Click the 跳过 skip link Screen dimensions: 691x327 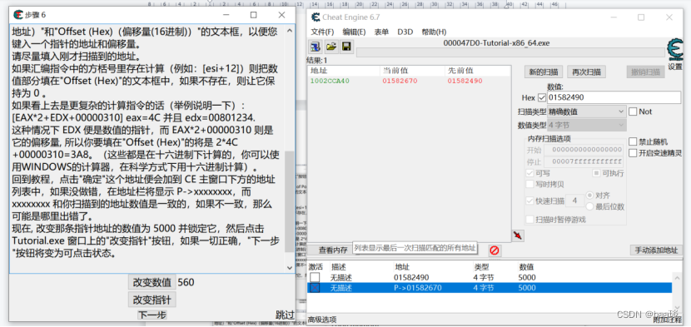click(285, 315)
